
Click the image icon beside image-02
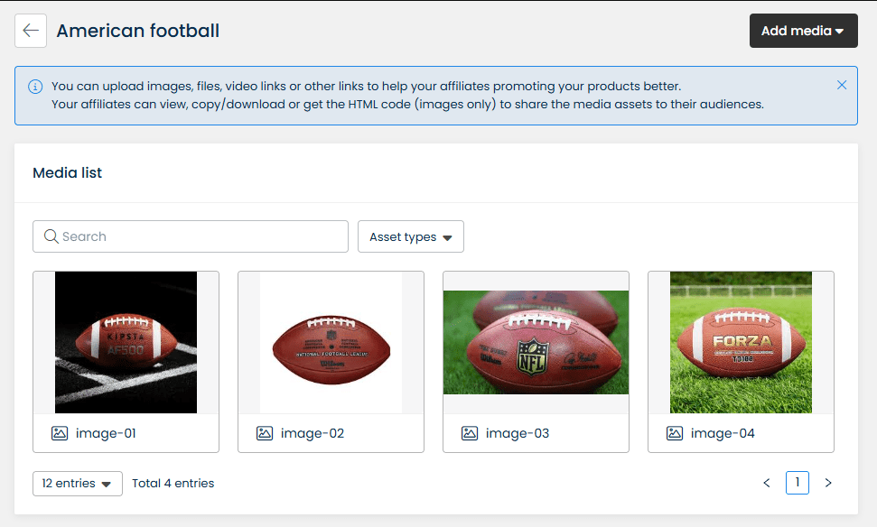(265, 433)
